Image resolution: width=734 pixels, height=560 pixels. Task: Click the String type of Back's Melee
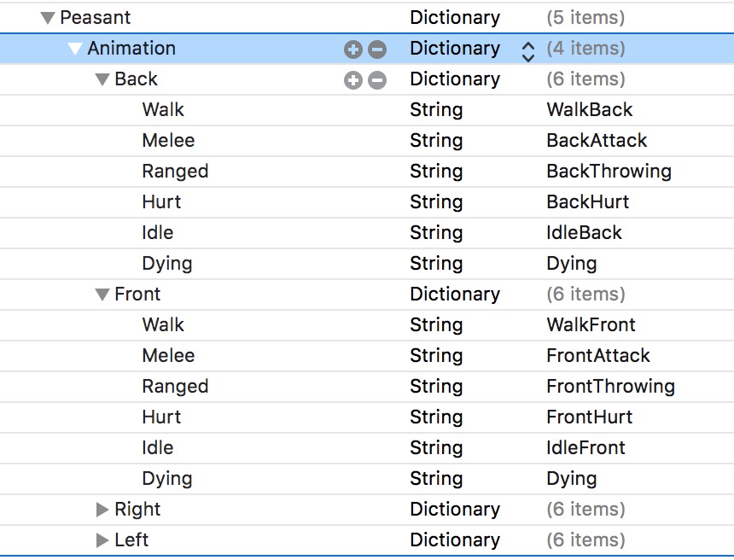point(436,141)
